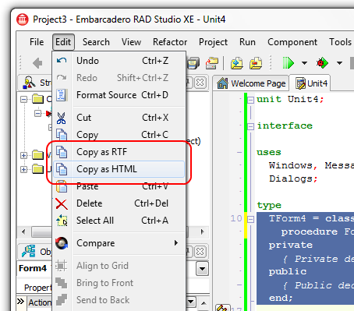
Task: Click the Format Source document icon
Action: [62, 95]
